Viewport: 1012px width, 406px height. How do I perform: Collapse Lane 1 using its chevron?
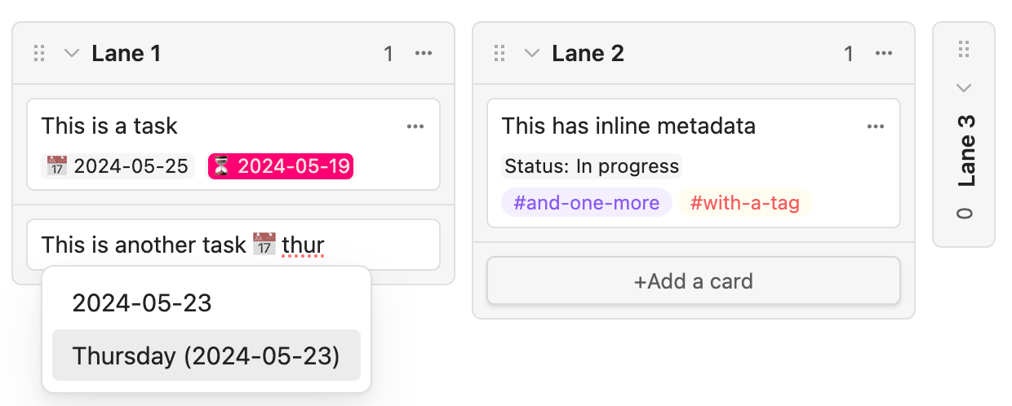pyautogui.click(x=72, y=54)
